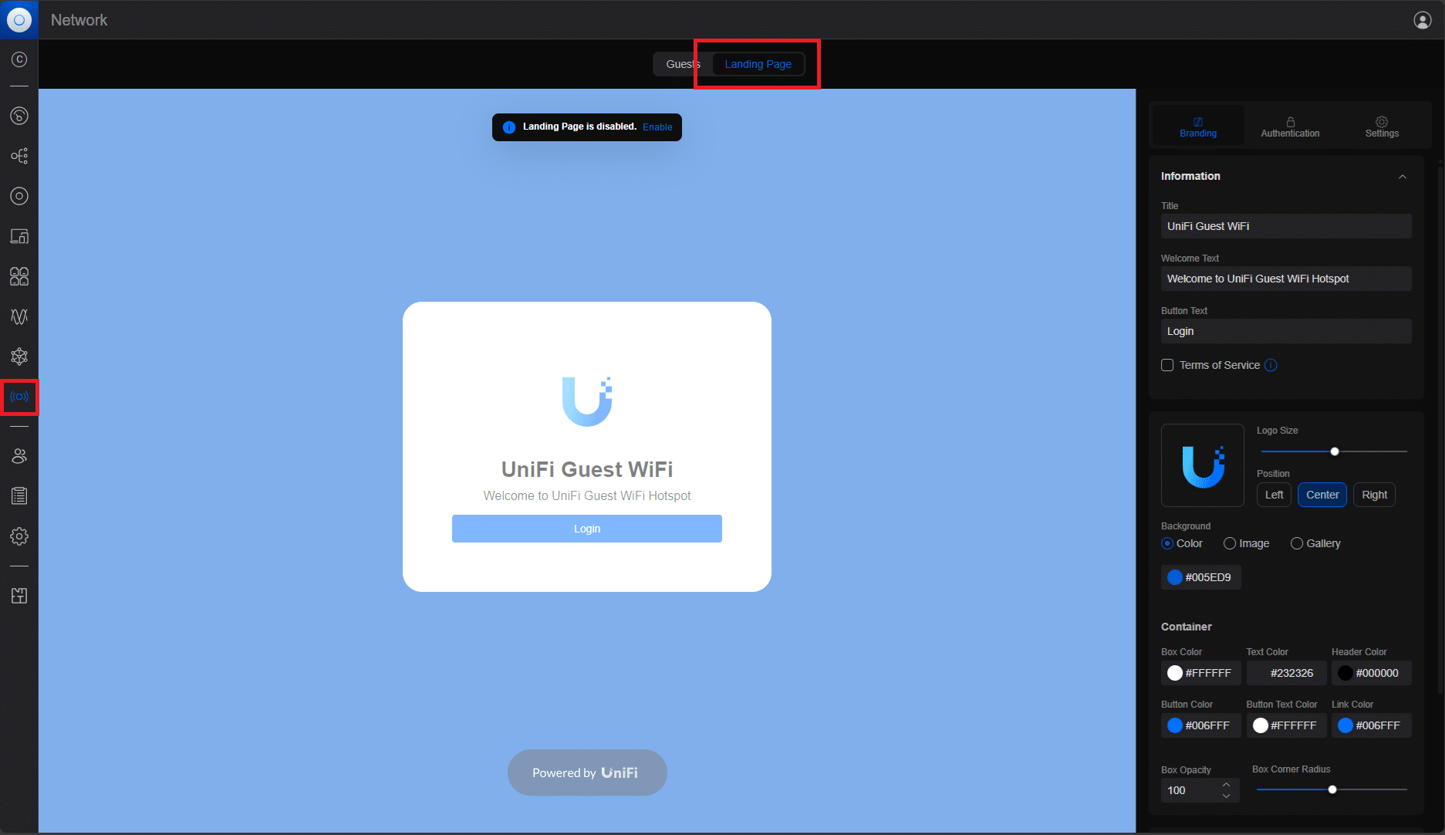Open the landing page Settings tab

[x=1382, y=127]
